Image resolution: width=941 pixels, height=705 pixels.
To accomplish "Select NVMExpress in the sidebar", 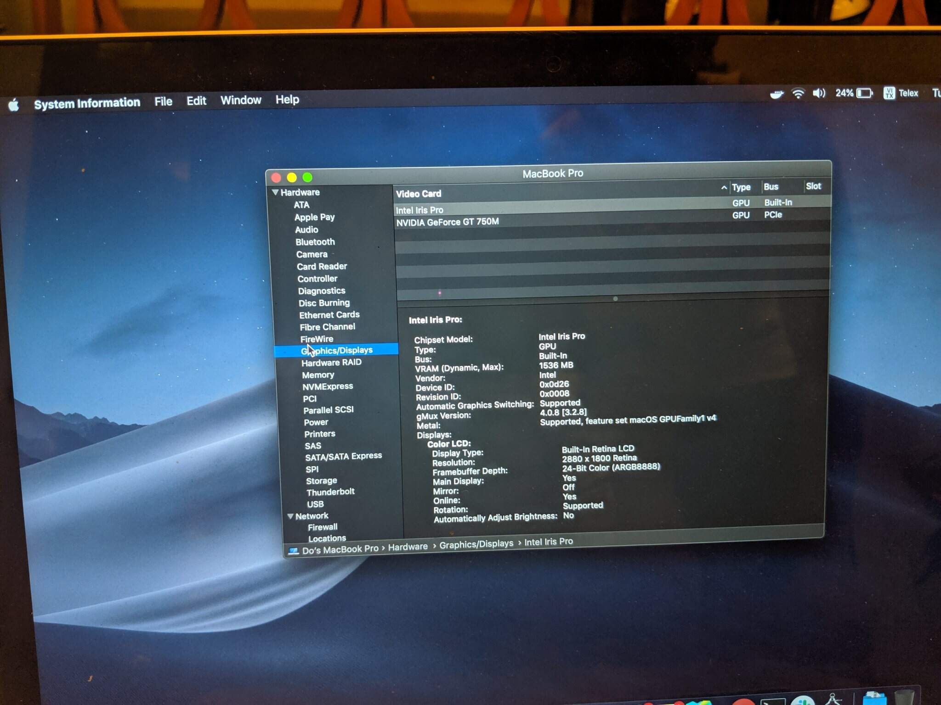I will [328, 386].
